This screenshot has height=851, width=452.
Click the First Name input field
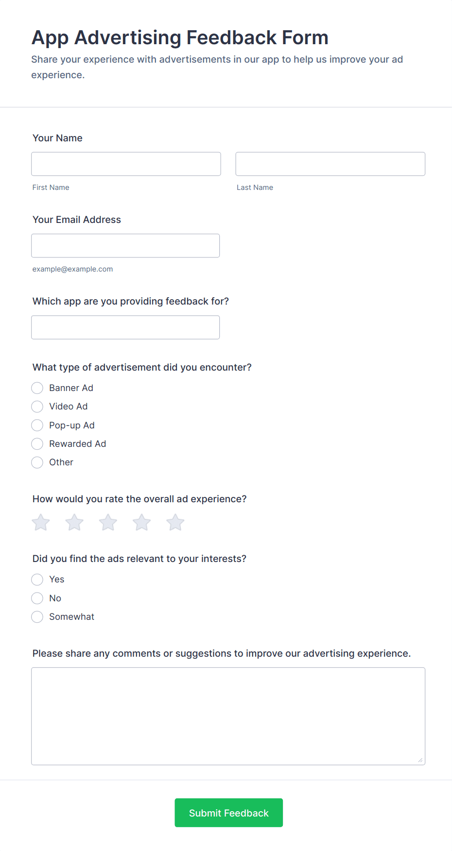[125, 164]
